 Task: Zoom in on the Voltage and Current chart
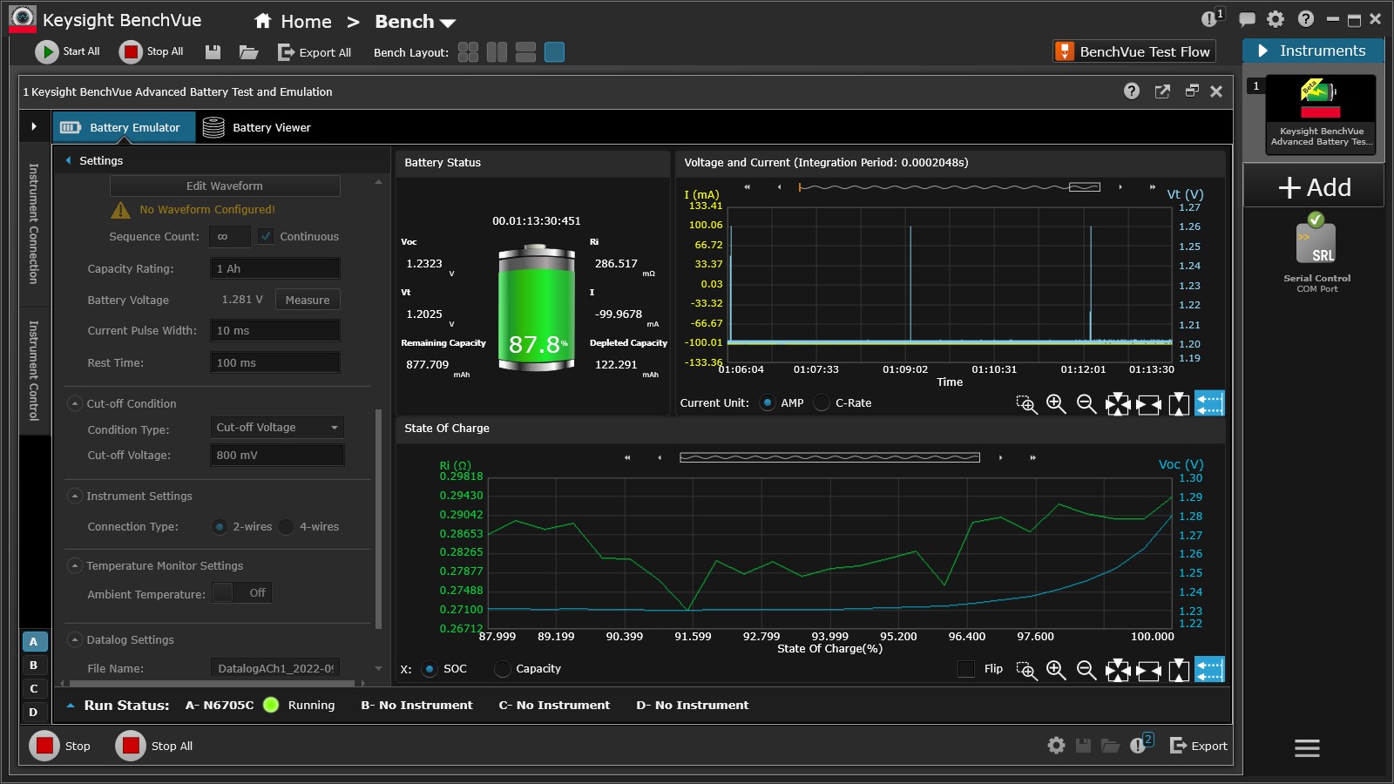coord(1056,403)
